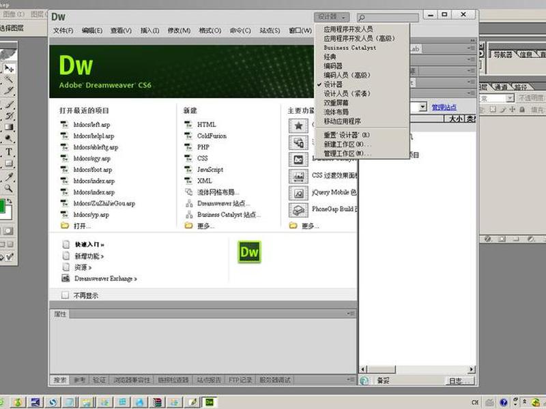Open the 插入(I) menu
The image size is (546, 409).
click(x=149, y=31)
